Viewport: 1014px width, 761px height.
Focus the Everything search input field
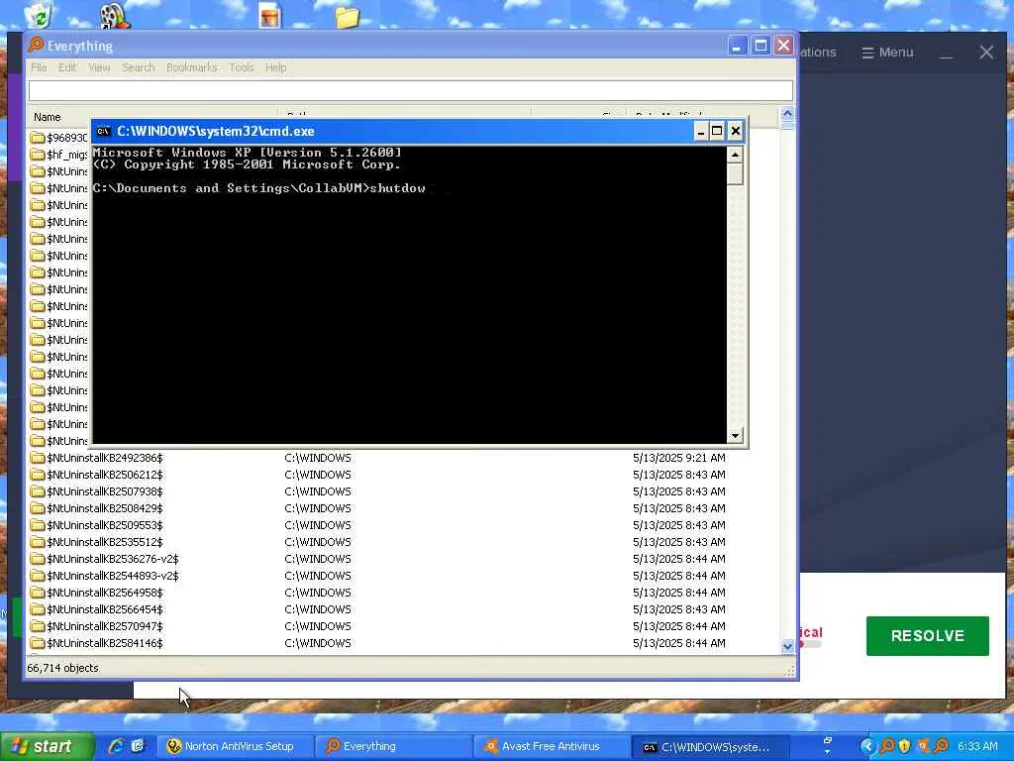(x=411, y=90)
